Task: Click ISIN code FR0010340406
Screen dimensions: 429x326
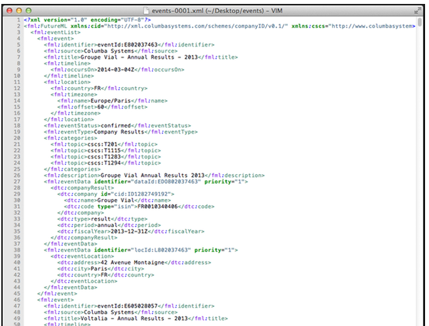Action: (x=158, y=206)
